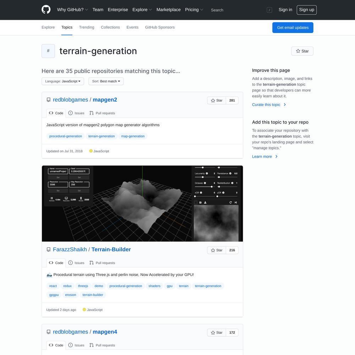Click the Curate this topic link

point(269,105)
